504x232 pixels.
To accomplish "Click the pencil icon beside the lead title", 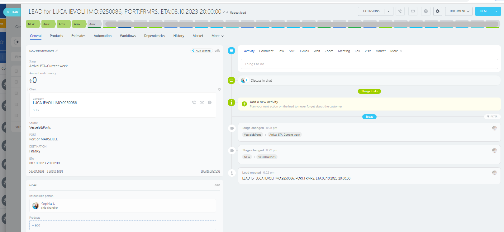I will [224, 12].
